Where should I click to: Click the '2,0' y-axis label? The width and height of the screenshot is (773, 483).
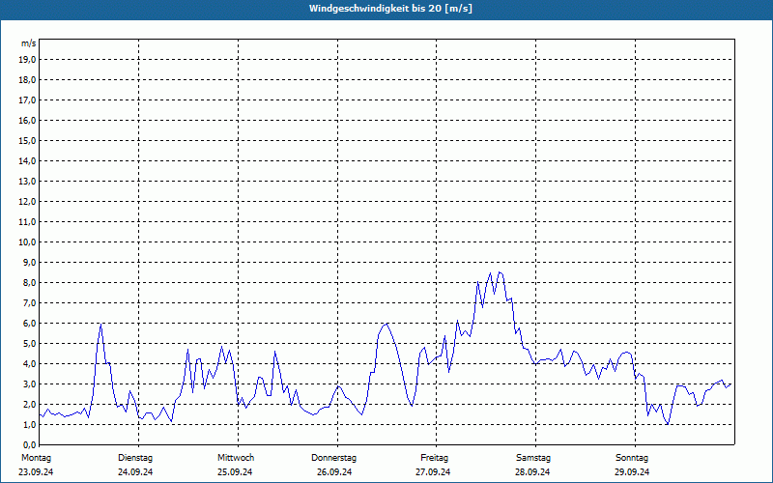tap(30, 404)
